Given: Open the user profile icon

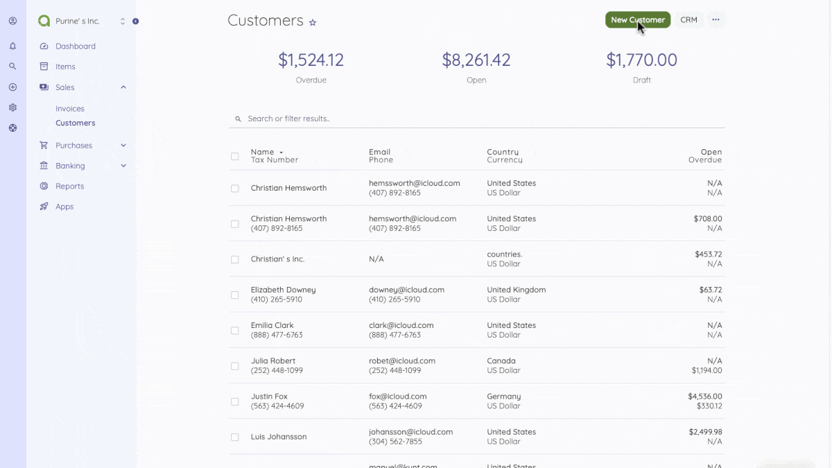Looking at the screenshot, I should 12,21.
